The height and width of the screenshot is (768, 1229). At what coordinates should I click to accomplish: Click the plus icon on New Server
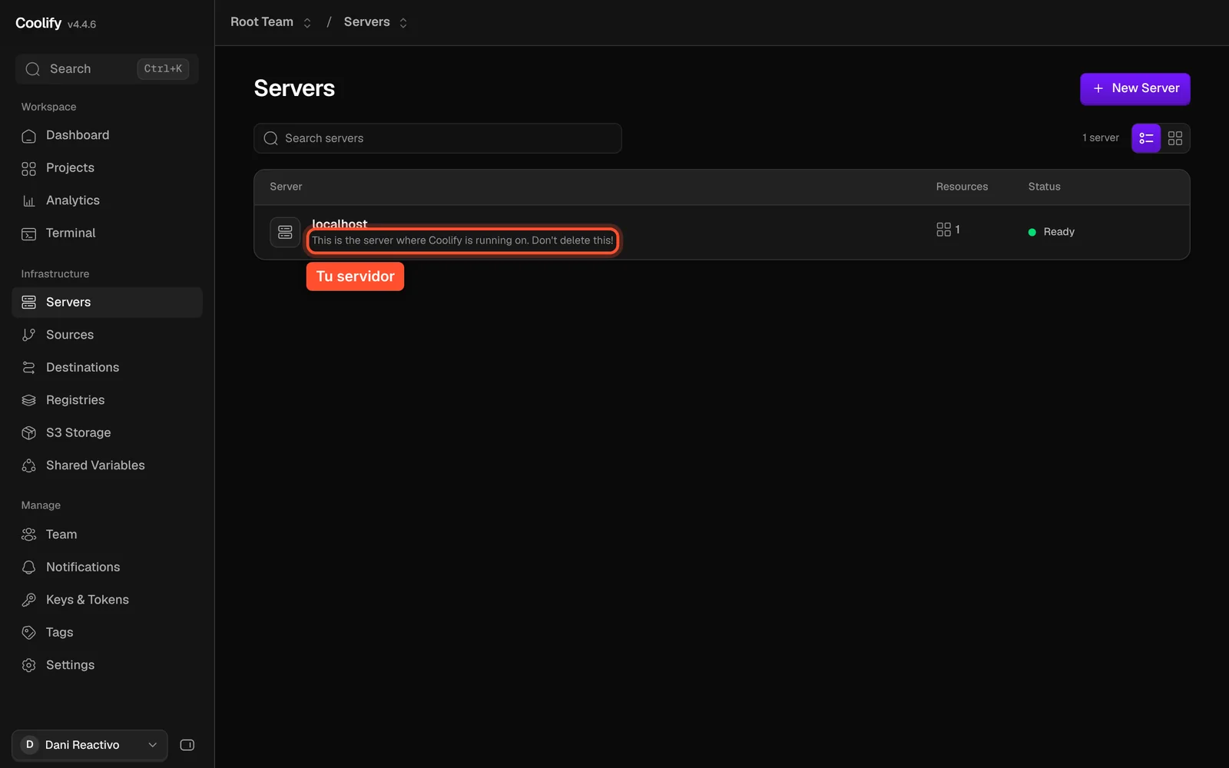1098,89
